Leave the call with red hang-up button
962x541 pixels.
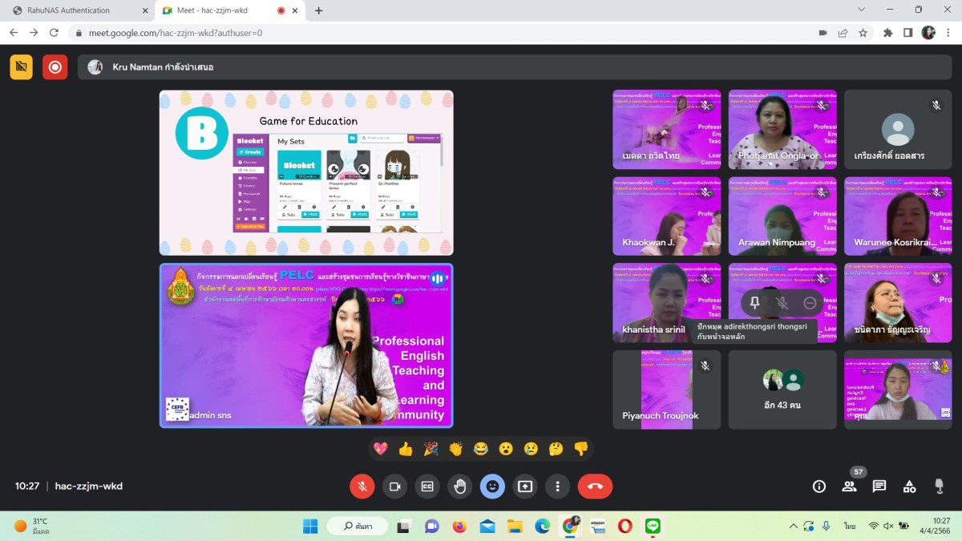[595, 486]
